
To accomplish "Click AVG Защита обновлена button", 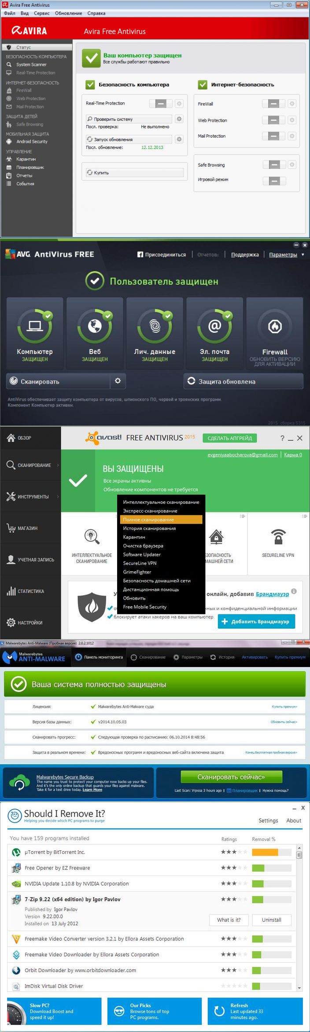I will pyautogui.click(x=244, y=381).
